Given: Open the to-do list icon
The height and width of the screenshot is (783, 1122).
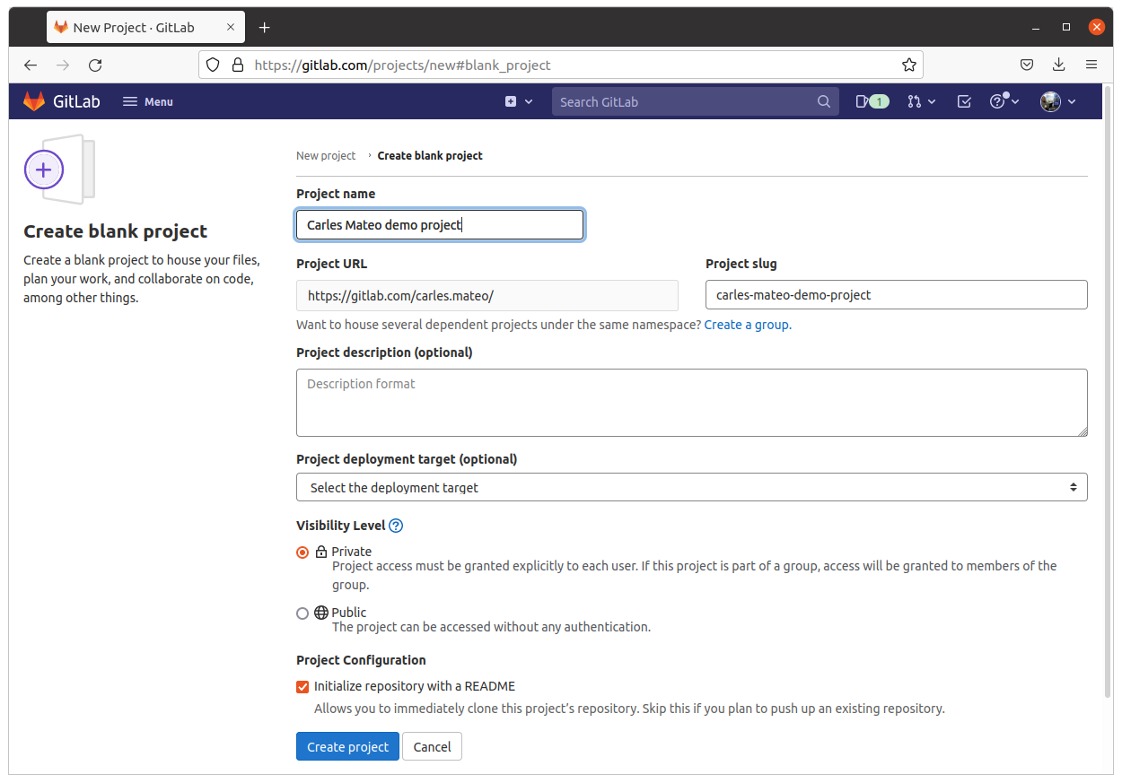Looking at the screenshot, I should pos(964,101).
